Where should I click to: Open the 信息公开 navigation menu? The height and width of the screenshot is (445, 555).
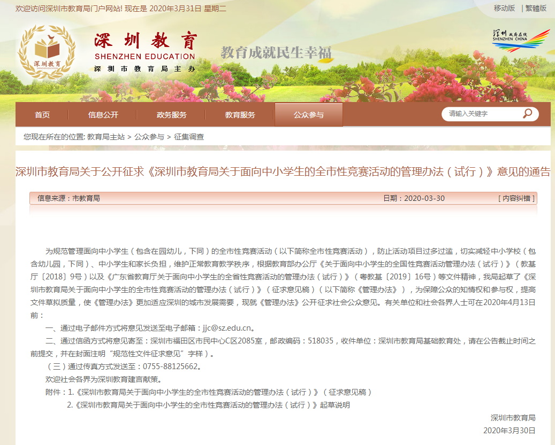[x=103, y=115]
